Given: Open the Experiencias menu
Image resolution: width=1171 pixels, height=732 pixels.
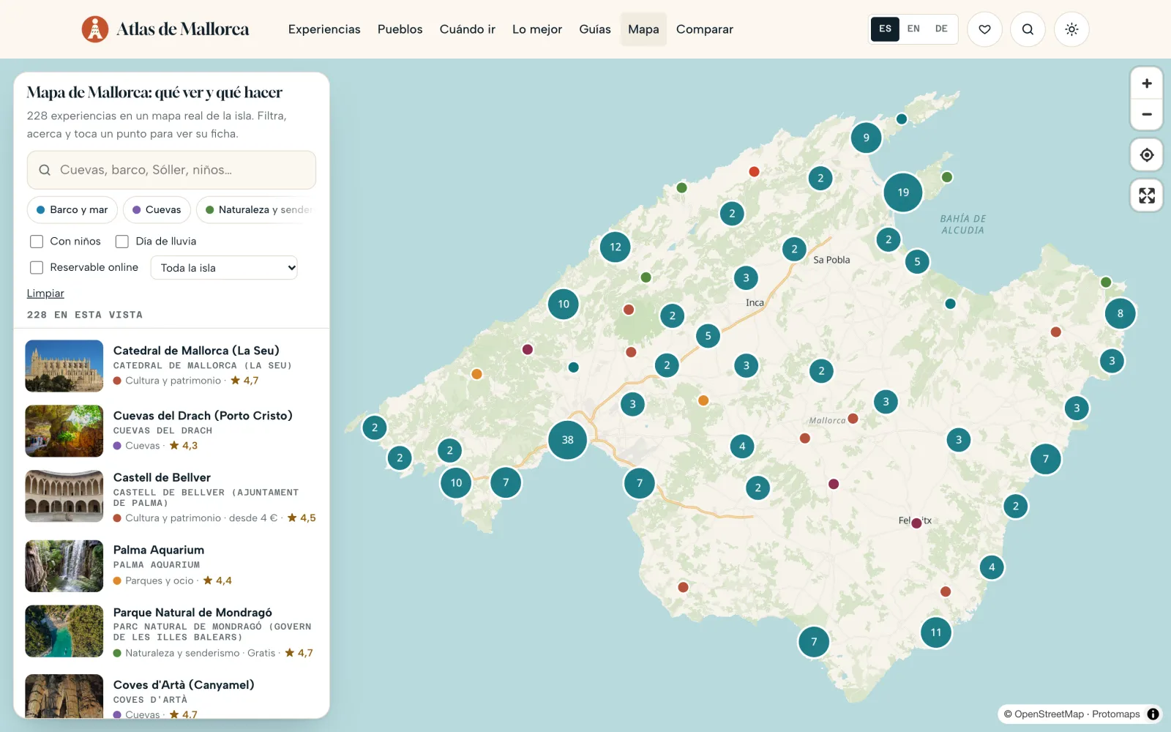Looking at the screenshot, I should [324, 29].
